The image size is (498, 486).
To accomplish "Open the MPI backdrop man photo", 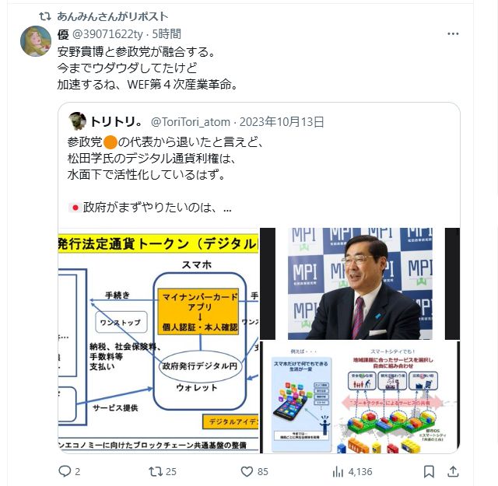I will pyautogui.click(x=359, y=284).
